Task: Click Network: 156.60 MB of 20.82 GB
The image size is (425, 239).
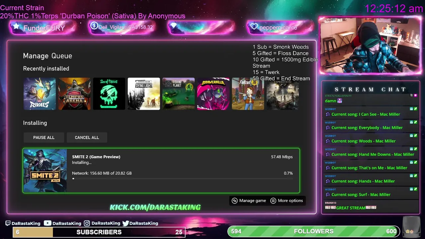Action: [102, 173]
